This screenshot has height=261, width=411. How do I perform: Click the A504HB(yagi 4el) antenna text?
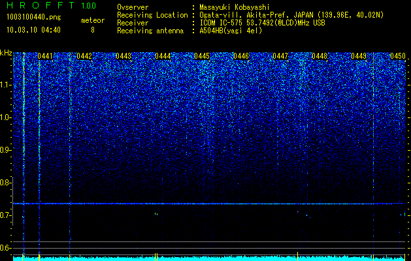(x=231, y=31)
